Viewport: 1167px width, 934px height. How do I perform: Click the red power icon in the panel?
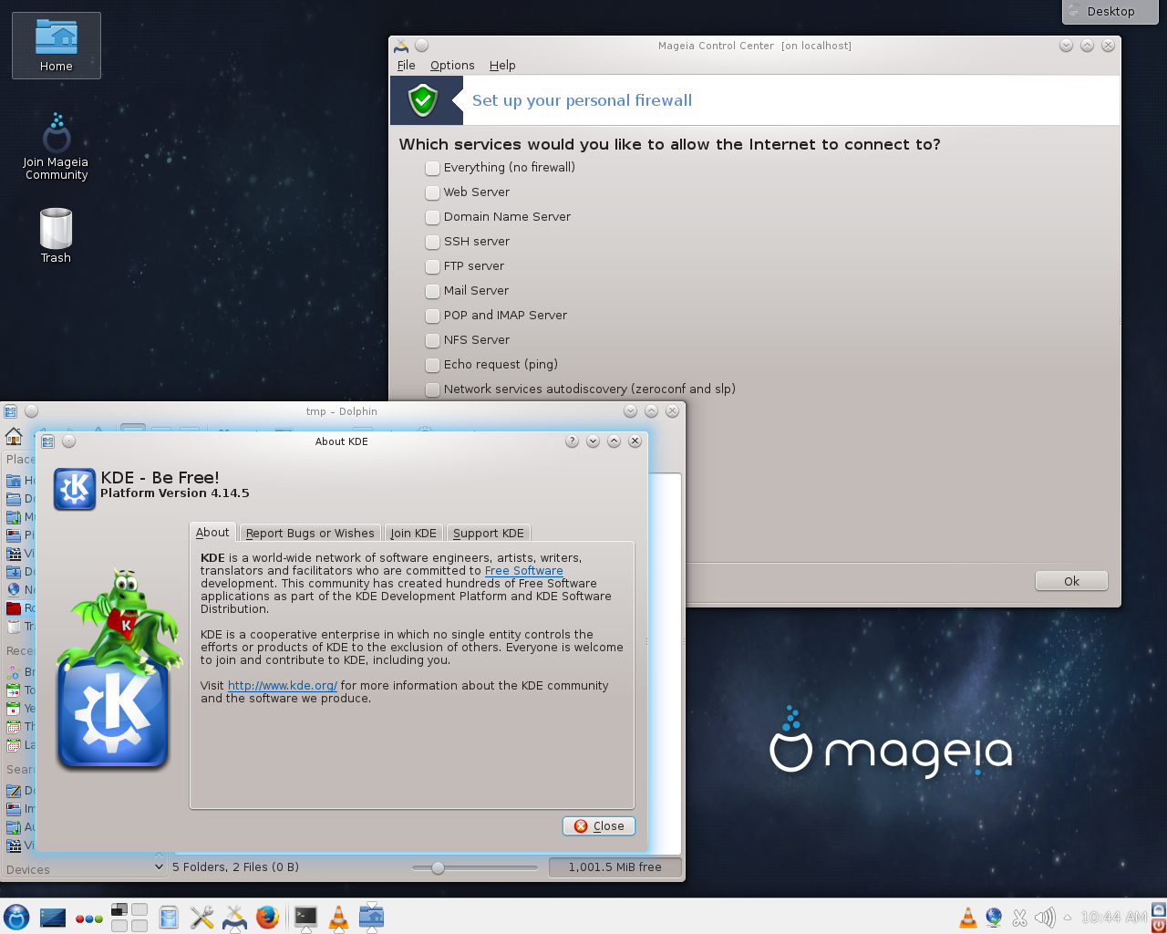1159,925
